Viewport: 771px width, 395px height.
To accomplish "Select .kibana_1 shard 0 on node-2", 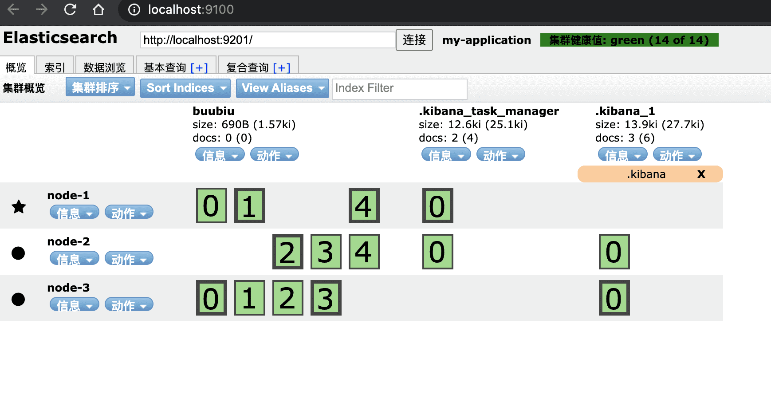I will [614, 252].
